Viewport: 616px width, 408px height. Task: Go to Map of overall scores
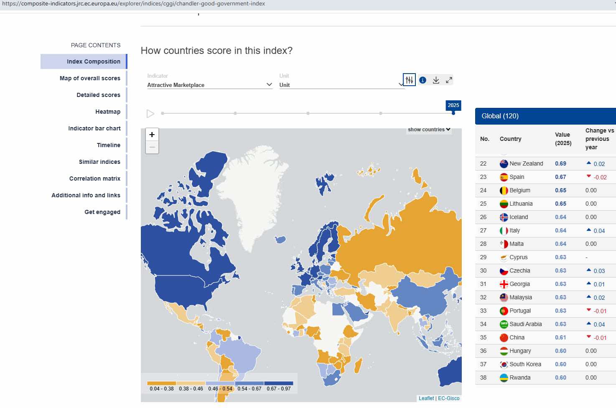coord(90,78)
